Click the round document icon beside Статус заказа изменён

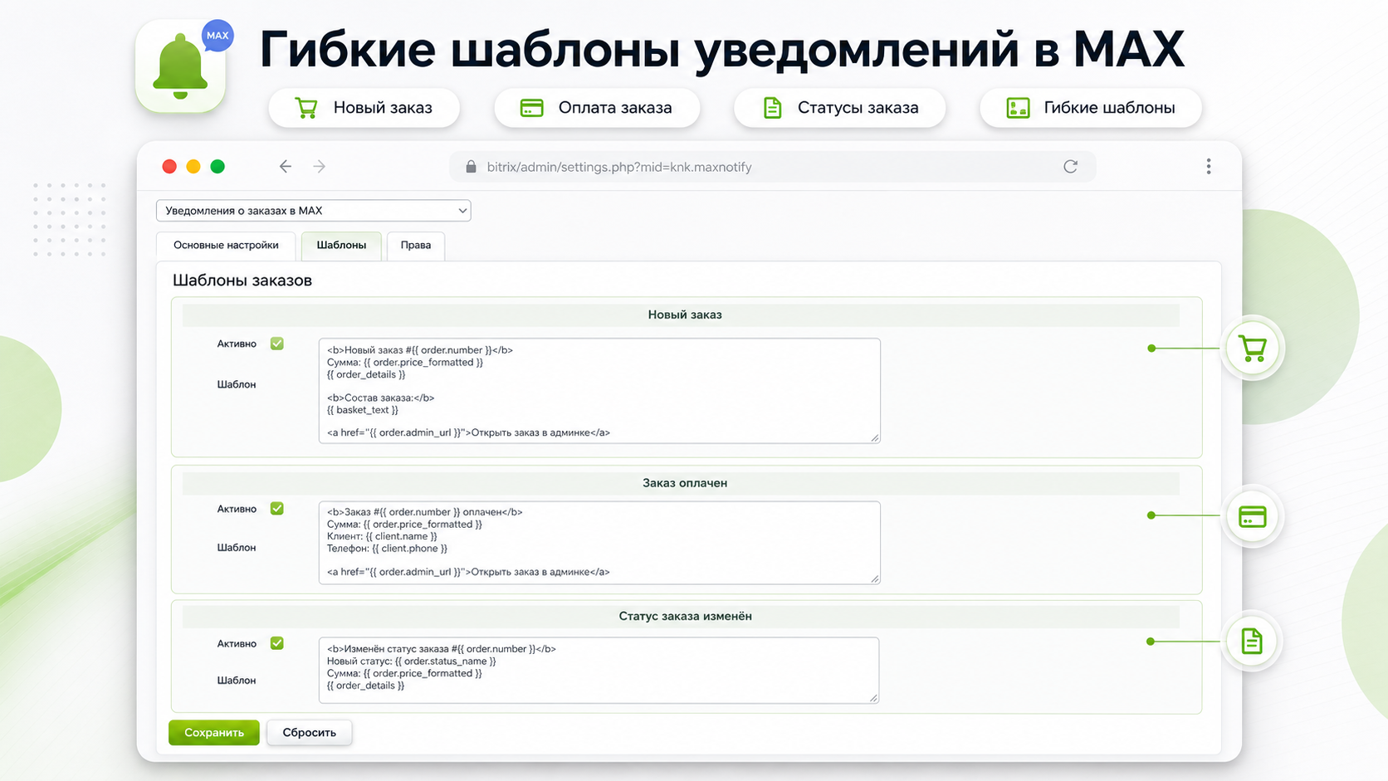(1252, 642)
